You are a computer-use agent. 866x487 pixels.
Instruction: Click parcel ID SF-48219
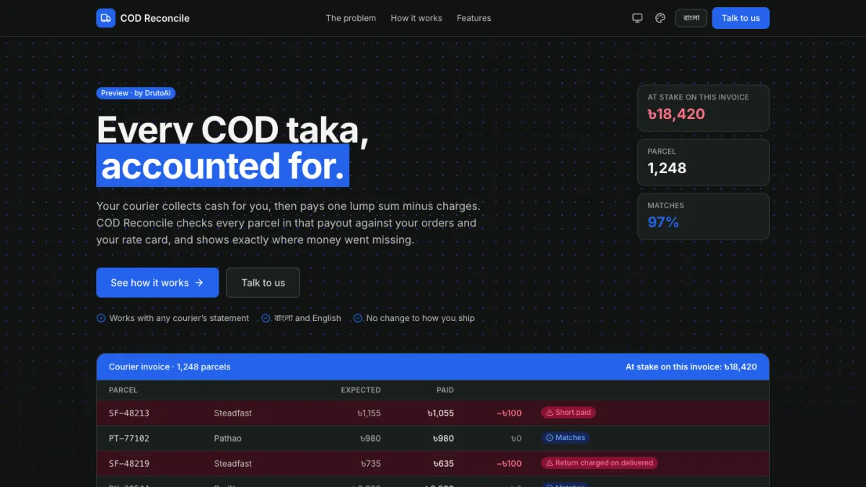tap(129, 464)
